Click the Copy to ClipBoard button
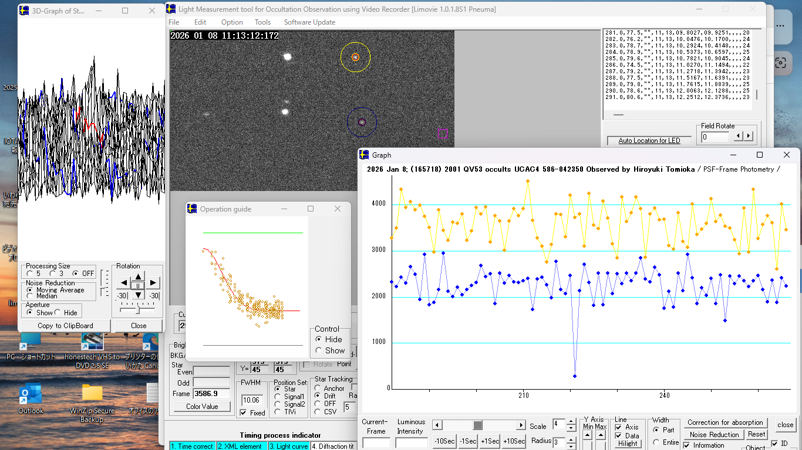802x450 pixels. pos(65,326)
